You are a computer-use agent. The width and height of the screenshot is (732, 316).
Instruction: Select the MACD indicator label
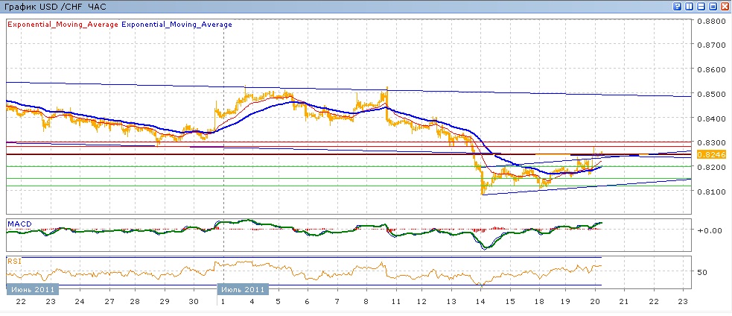pyautogui.click(x=18, y=224)
